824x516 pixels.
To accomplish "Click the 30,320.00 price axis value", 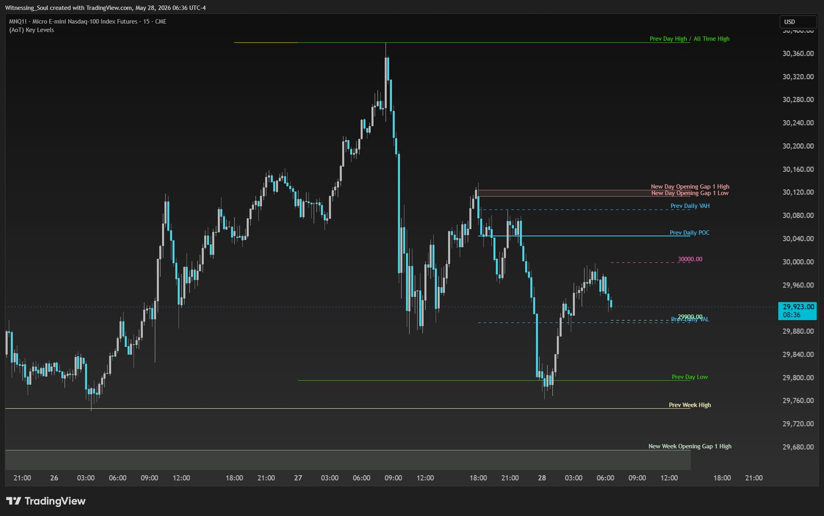I will 798,77.
